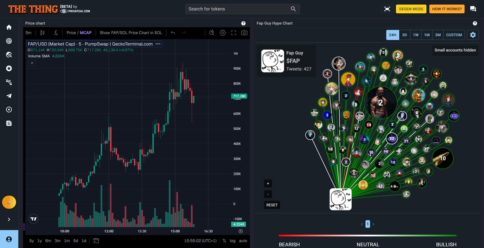The width and height of the screenshot is (484, 248).
Task: Select page 1 in hype chart pagination
Action: point(367,224)
